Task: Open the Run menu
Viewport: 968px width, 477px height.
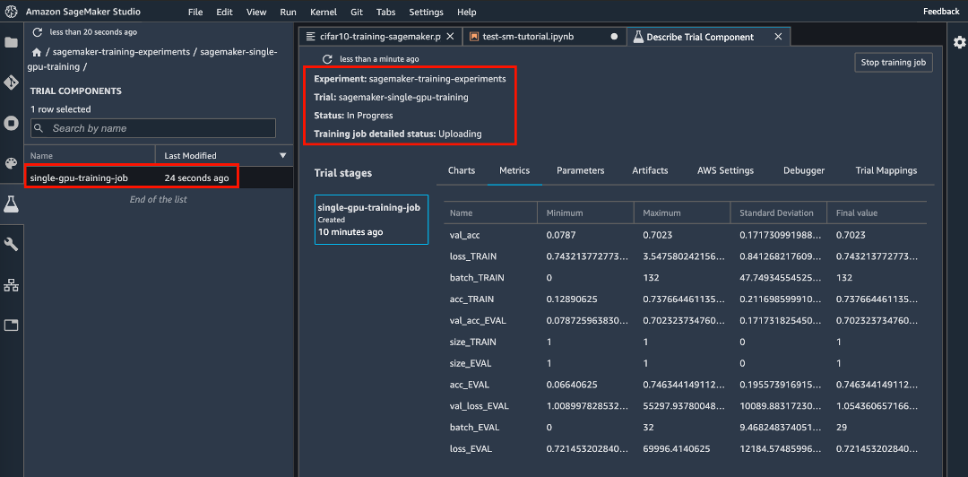Action: tap(288, 12)
